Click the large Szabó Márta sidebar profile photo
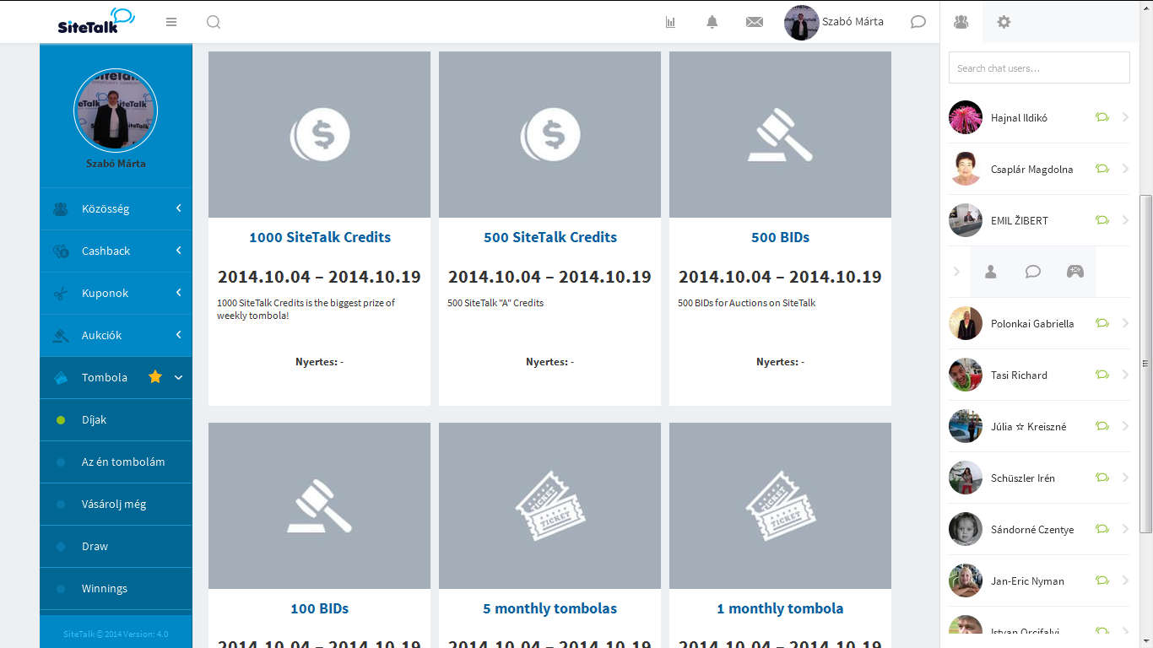This screenshot has height=648, width=1153. coord(116,111)
